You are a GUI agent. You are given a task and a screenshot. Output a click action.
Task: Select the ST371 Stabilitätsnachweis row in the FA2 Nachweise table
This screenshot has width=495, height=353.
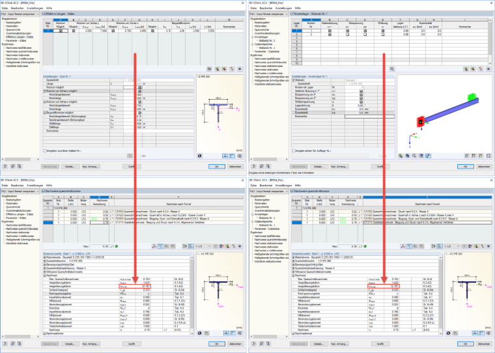point(143,222)
